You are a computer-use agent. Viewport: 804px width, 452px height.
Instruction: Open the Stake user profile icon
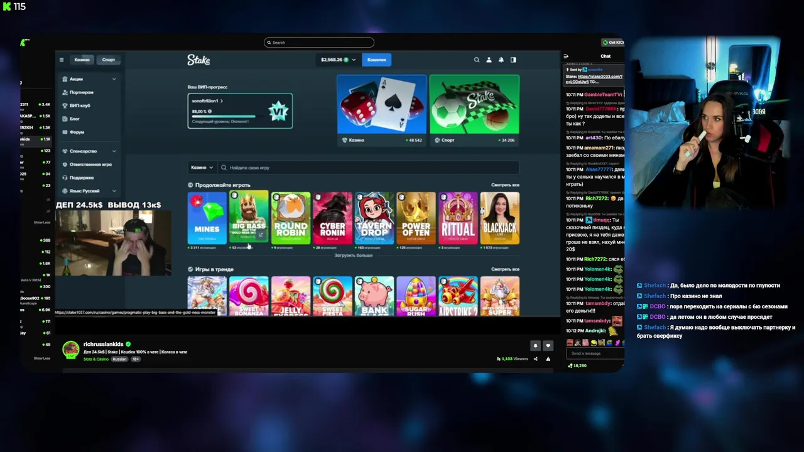click(x=489, y=60)
